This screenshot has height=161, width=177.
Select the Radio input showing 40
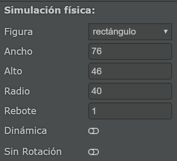[130, 91]
